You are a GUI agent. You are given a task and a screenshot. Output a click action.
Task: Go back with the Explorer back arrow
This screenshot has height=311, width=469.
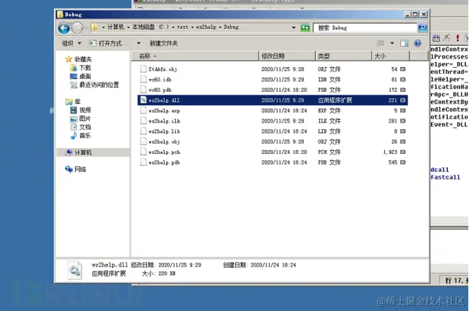64,28
